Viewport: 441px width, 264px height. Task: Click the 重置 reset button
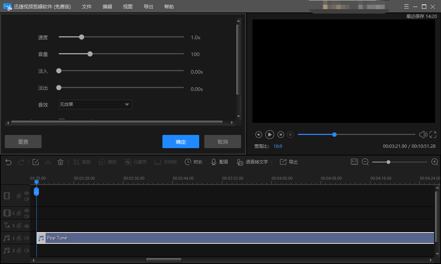click(x=23, y=142)
